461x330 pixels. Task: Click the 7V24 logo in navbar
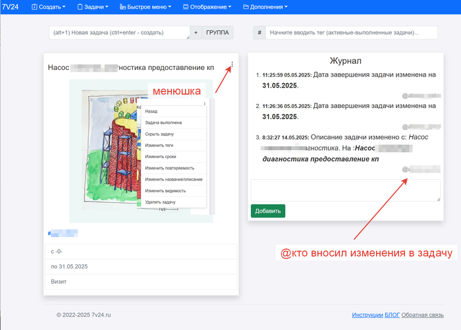click(11, 7)
